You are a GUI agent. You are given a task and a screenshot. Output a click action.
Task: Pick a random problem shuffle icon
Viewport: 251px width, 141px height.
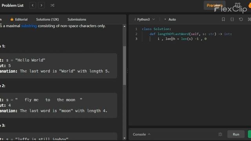pos(52,5)
